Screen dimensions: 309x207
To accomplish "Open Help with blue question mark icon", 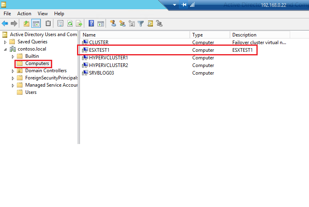I will pyautogui.click(x=91, y=23).
